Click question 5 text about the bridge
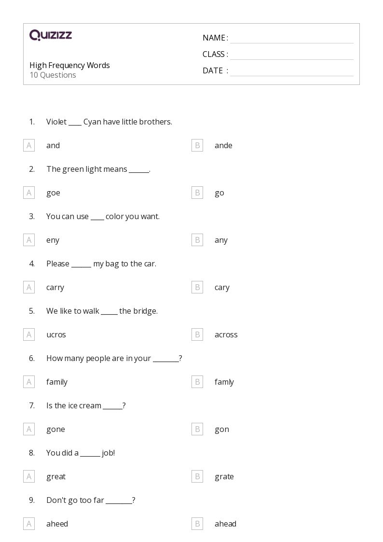The height and width of the screenshot is (542, 383). point(102,311)
